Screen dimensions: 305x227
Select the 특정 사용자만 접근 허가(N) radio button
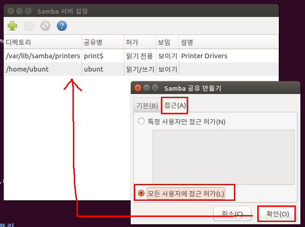141,121
